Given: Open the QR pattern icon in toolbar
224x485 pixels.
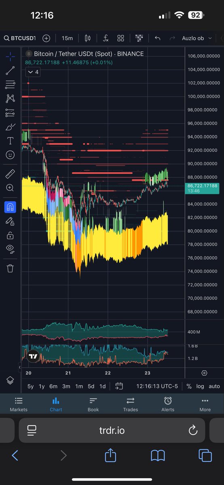Looking at the screenshot, I should [x=139, y=38].
